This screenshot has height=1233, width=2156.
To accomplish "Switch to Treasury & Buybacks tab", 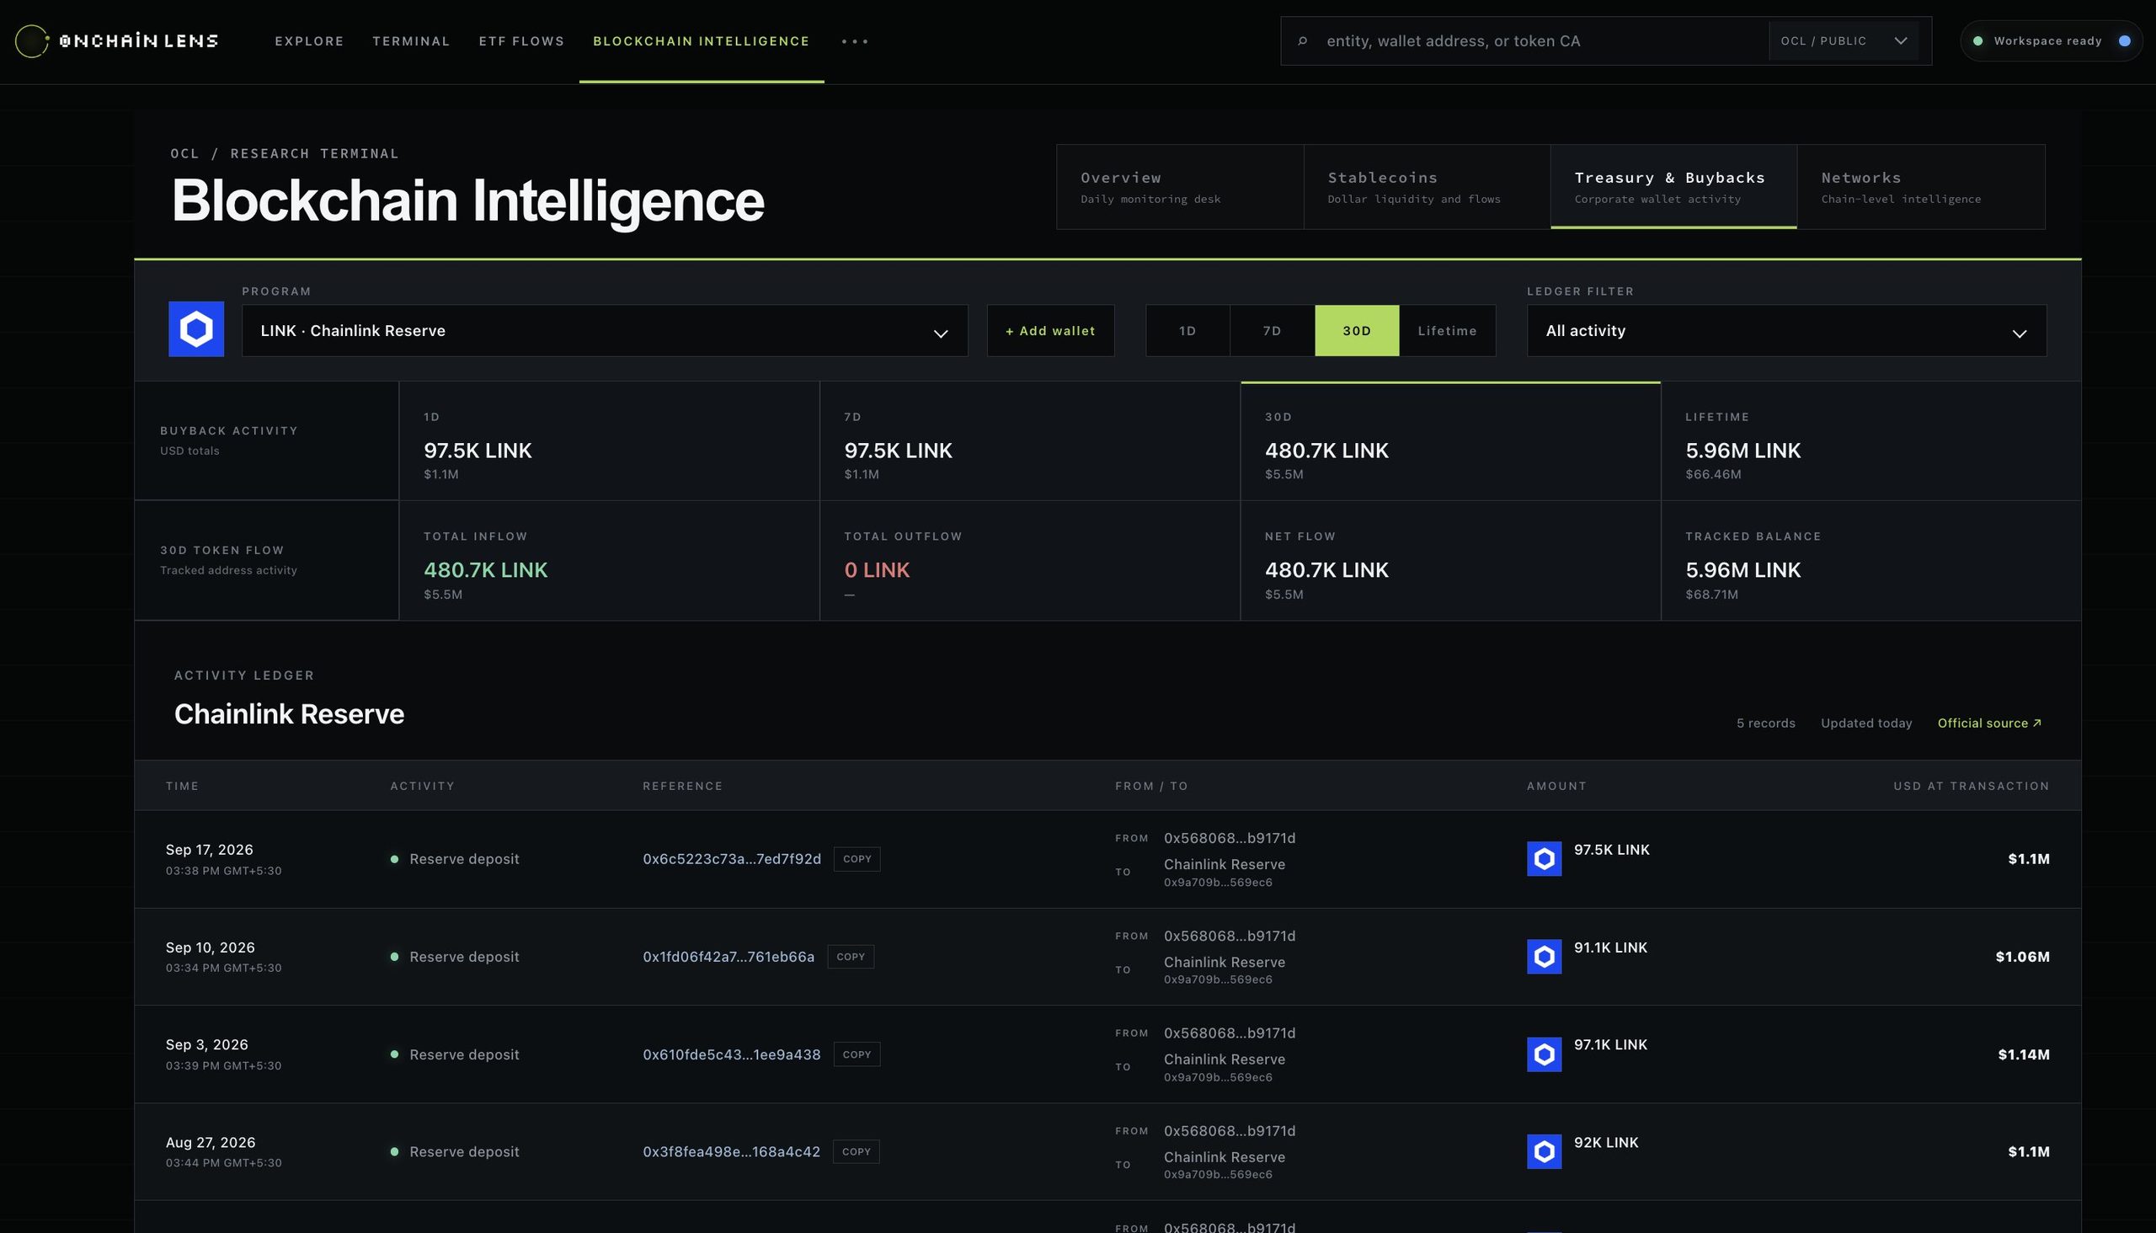I will pyautogui.click(x=1673, y=186).
